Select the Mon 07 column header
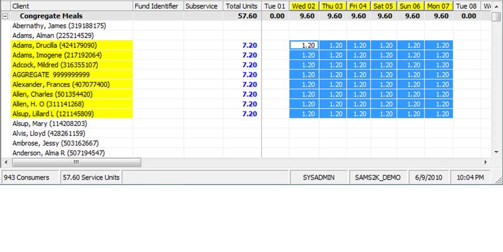This screenshot has height=252, width=503. point(439,6)
